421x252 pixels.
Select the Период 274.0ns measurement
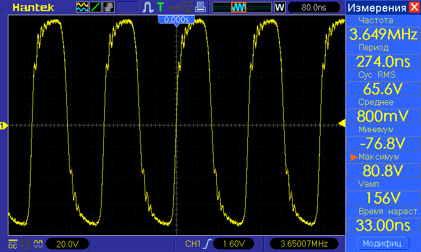(x=382, y=57)
